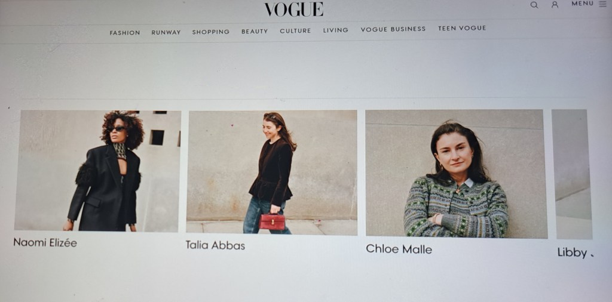View the partially visible Libby photo
Image resolution: width=612 pixels, height=302 pixels.
coord(572,174)
